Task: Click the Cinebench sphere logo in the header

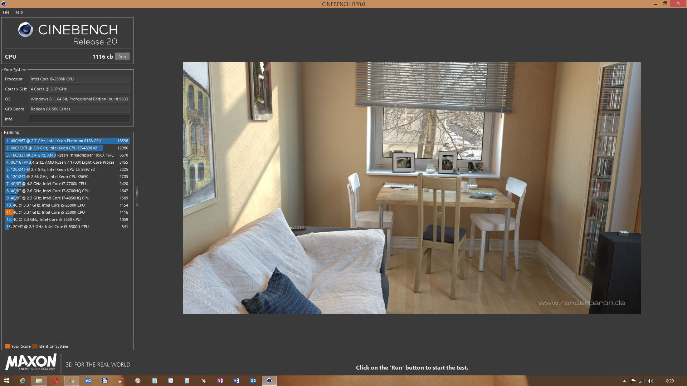Action: (x=25, y=30)
